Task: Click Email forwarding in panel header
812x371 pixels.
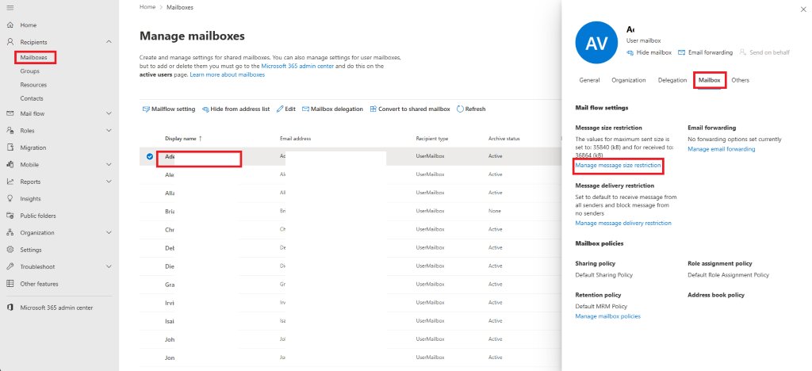Action: 705,52
